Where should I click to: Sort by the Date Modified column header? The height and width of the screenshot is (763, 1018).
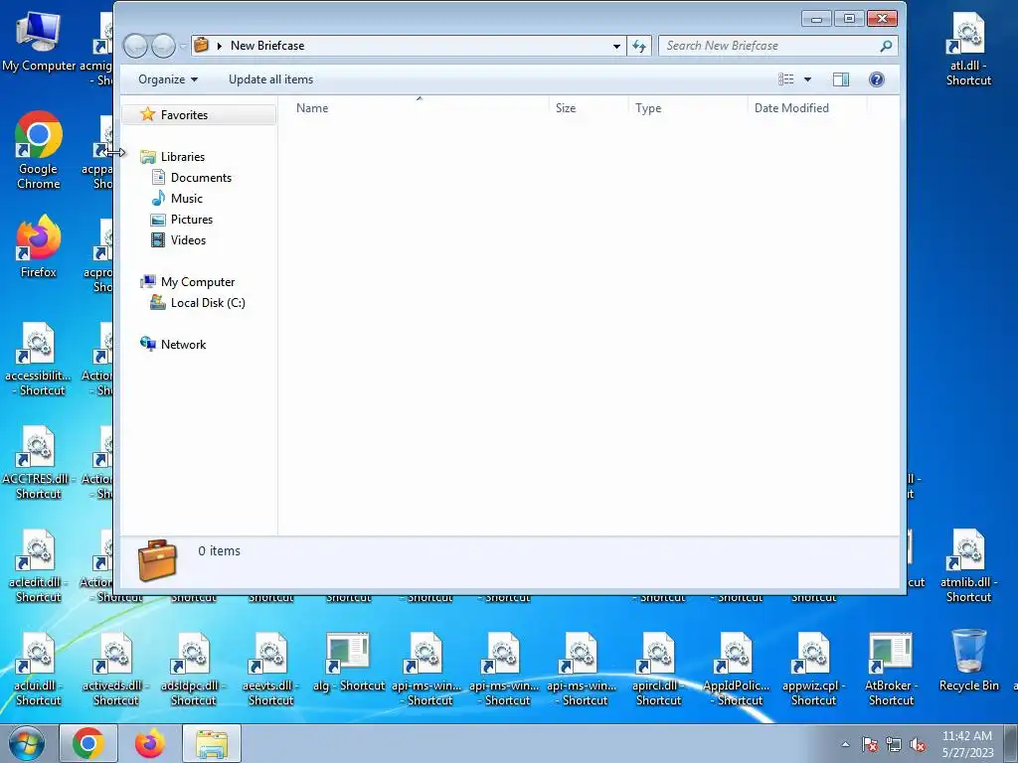[x=807, y=108]
